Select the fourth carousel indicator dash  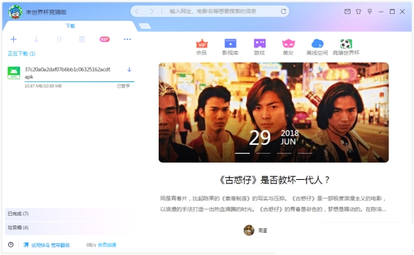[305, 153]
